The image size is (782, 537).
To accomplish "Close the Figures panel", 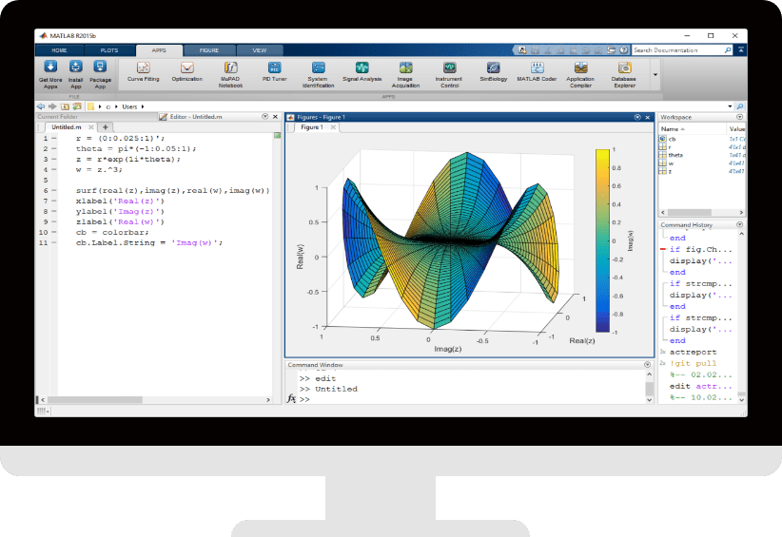I will pyautogui.click(x=647, y=117).
